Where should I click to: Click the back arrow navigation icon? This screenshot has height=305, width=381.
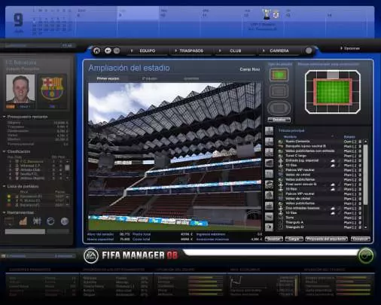coord(108,50)
